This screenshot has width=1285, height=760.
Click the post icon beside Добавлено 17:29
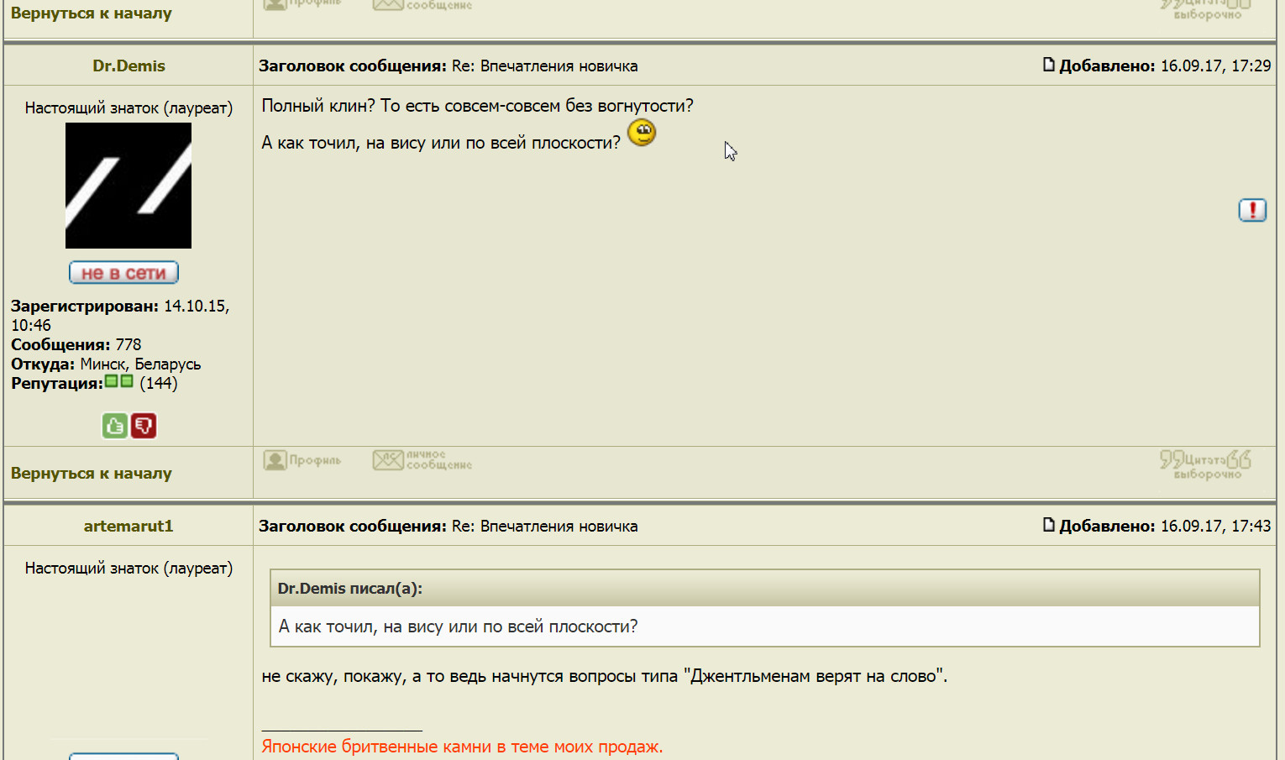(x=1048, y=65)
